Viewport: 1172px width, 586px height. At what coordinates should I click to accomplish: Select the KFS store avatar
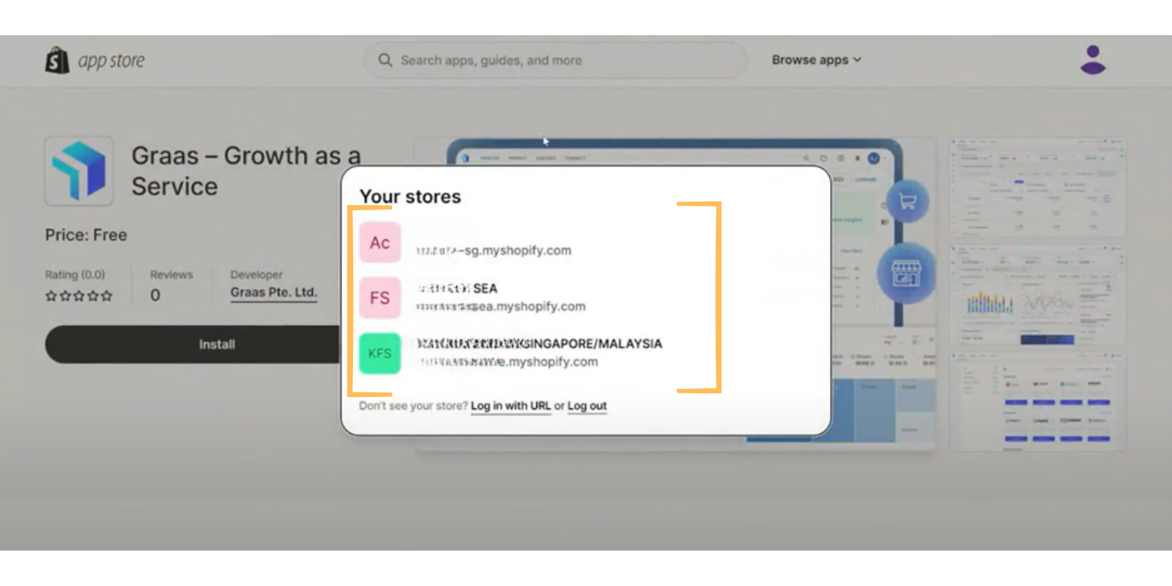click(x=379, y=353)
